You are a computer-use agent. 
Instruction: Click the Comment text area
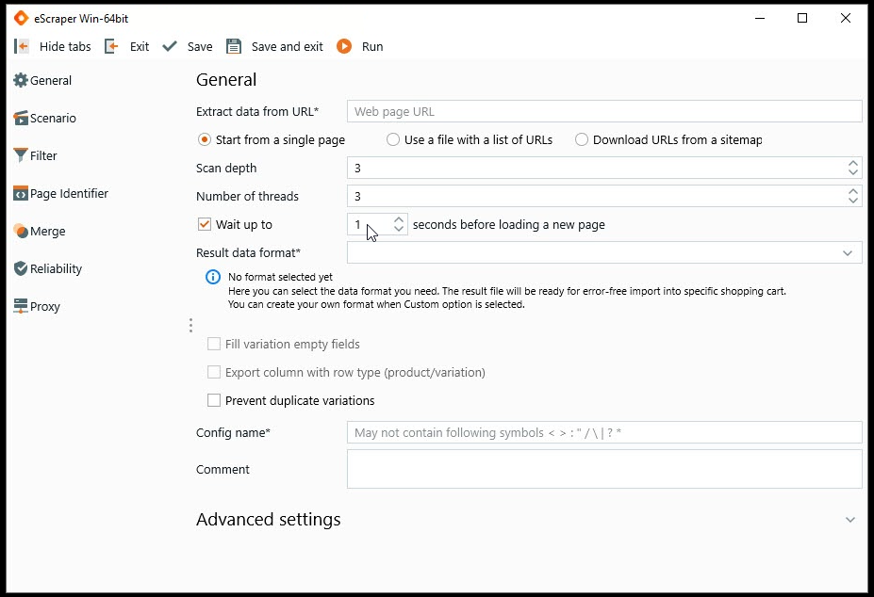(x=604, y=470)
